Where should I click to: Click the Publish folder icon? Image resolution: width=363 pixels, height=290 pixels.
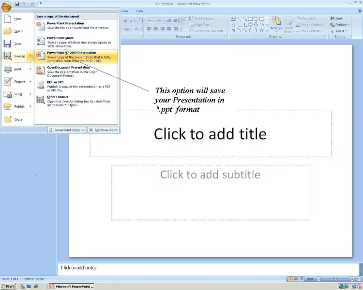[8, 106]
